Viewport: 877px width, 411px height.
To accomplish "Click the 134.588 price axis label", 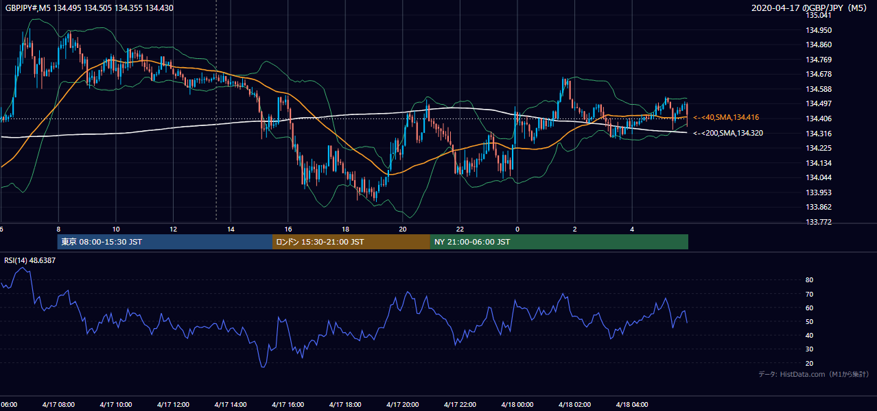I will click(x=819, y=89).
